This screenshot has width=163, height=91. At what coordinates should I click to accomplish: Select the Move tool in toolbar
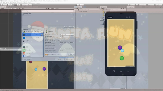tap(5, 5)
